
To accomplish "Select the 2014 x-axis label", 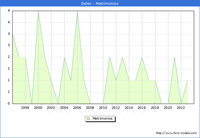I will point(129,108).
